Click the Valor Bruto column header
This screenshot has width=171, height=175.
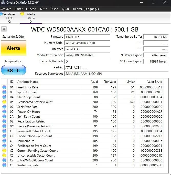pos(150,82)
